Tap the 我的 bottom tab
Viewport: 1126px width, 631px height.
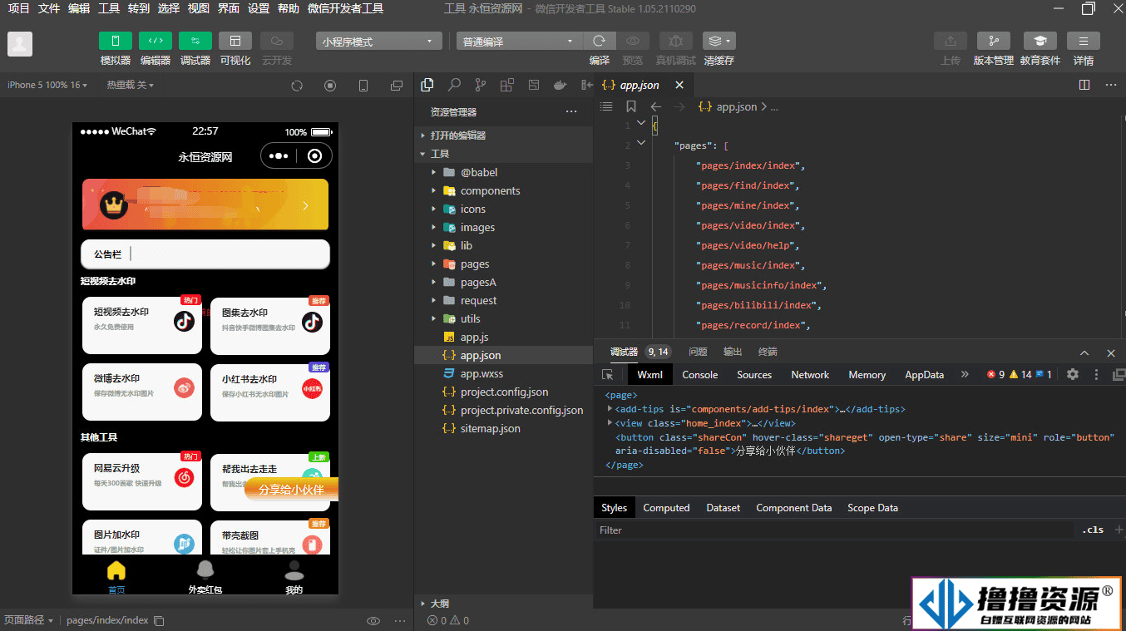point(294,577)
